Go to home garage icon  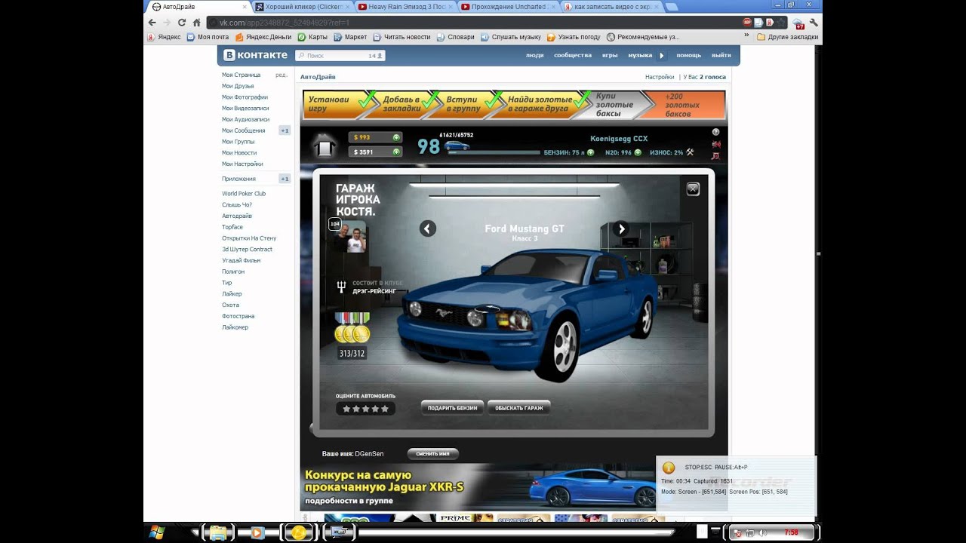click(x=325, y=144)
